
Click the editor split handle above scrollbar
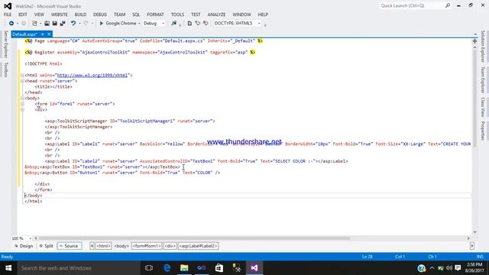tap(474, 40)
